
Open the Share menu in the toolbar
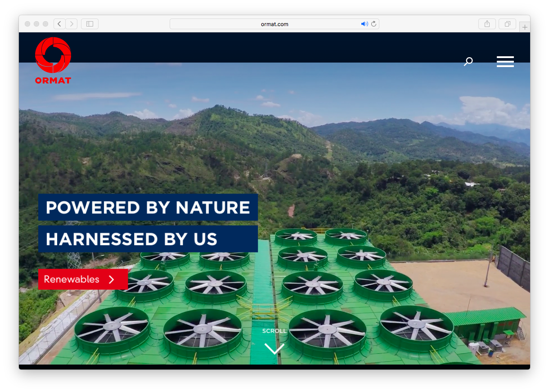pyautogui.click(x=487, y=24)
